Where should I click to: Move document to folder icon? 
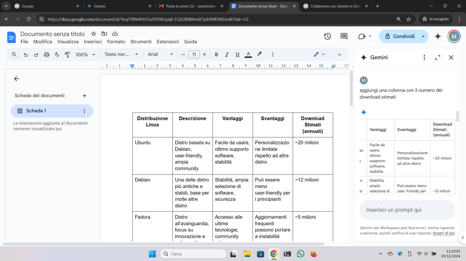pos(104,34)
